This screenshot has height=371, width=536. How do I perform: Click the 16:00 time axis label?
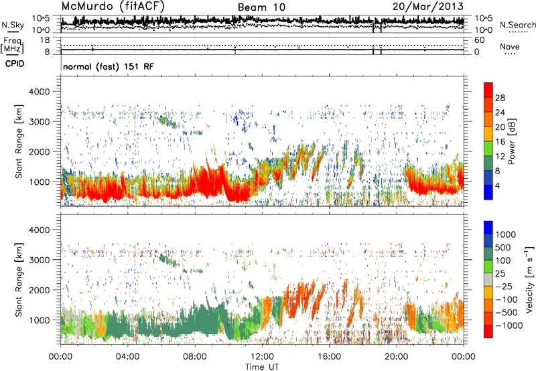click(329, 357)
